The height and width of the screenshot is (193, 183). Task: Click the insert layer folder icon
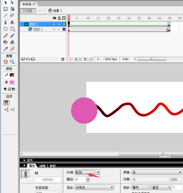click(33, 59)
